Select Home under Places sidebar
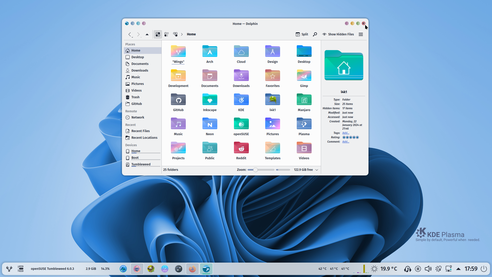 tap(142, 51)
